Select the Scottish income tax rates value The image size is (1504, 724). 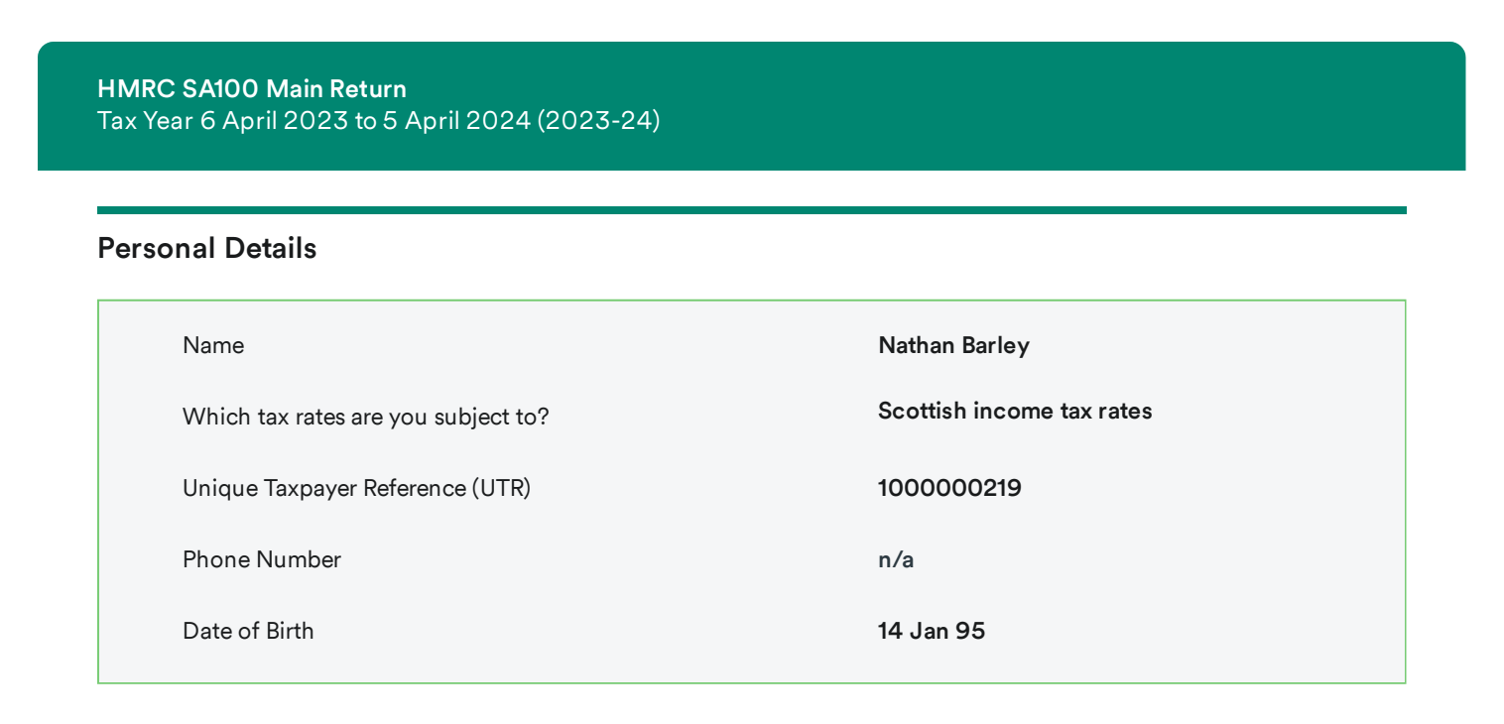coord(1015,411)
